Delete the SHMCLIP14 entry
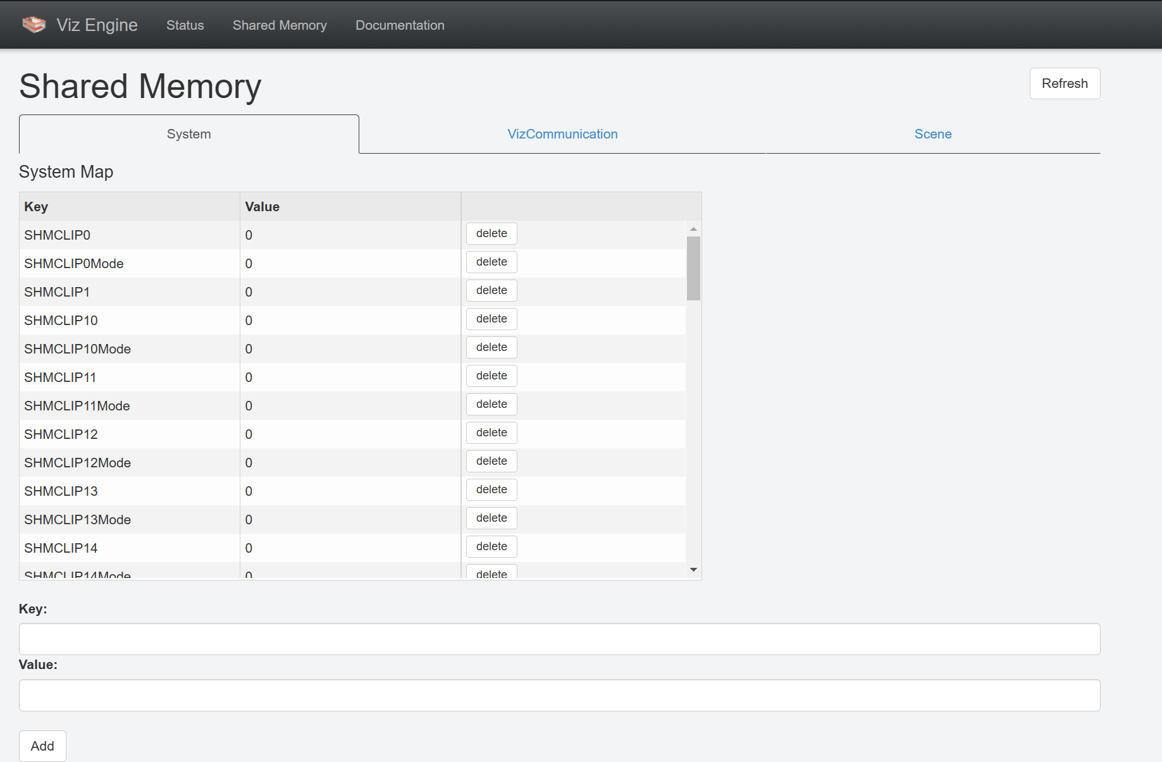Viewport: 1162px width, 762px height. 491,546
